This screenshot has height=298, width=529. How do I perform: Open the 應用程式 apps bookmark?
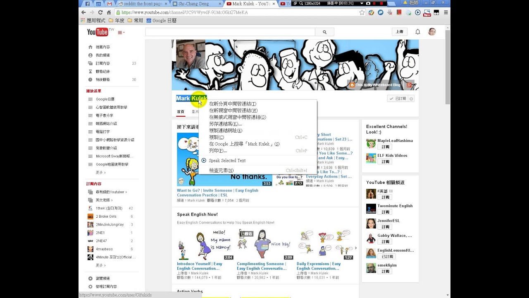93,20
